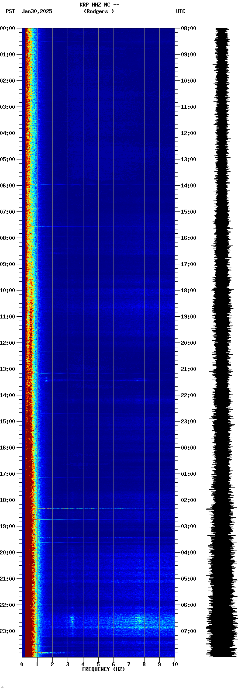Screen dimensions: 241x692
Task: Click the '19:00' PST time label
Action: point(7,526)
